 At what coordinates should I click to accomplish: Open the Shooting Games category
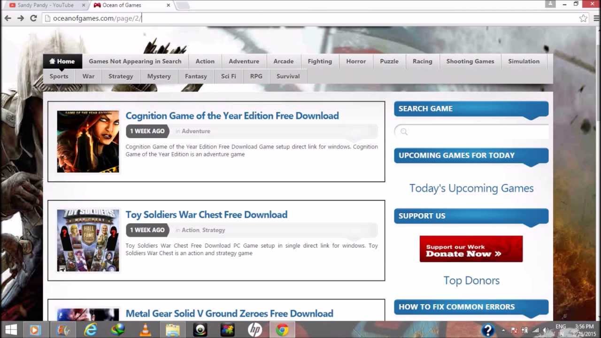(470, 61)
